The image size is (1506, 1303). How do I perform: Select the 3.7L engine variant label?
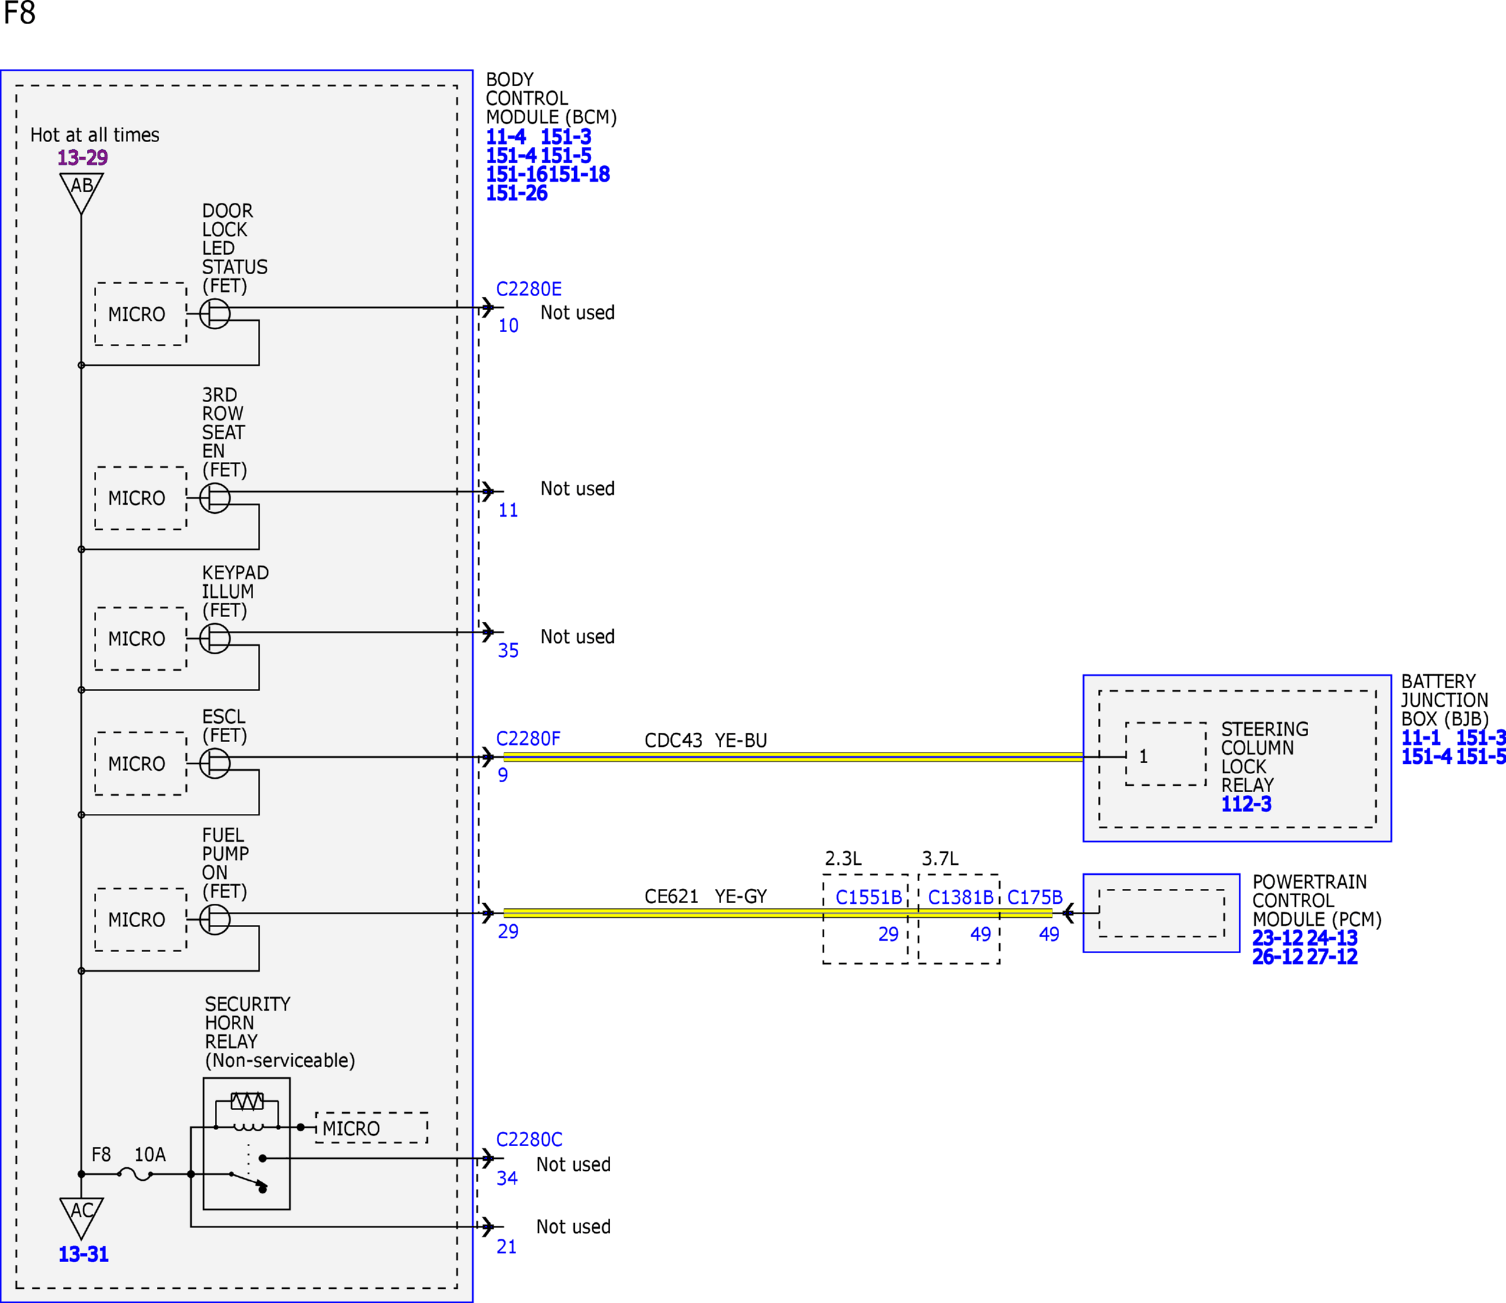coord(940,859)
